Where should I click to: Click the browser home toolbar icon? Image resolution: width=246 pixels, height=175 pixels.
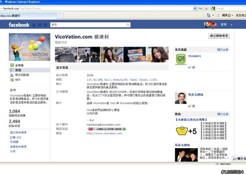click(208, 15)
